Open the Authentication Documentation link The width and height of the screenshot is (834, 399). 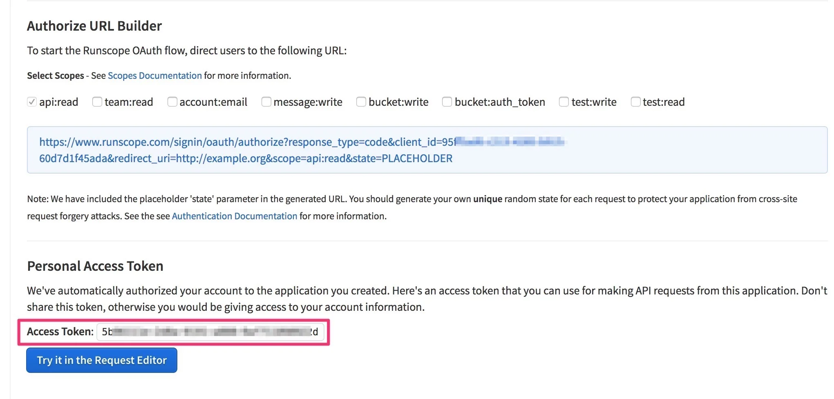[235, 216]
